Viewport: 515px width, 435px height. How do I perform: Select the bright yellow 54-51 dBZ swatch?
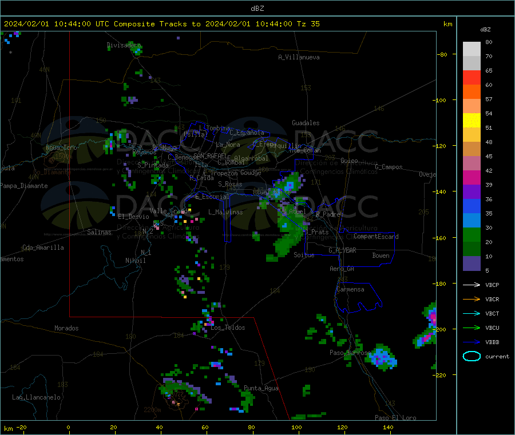click(x=472, y=121)
